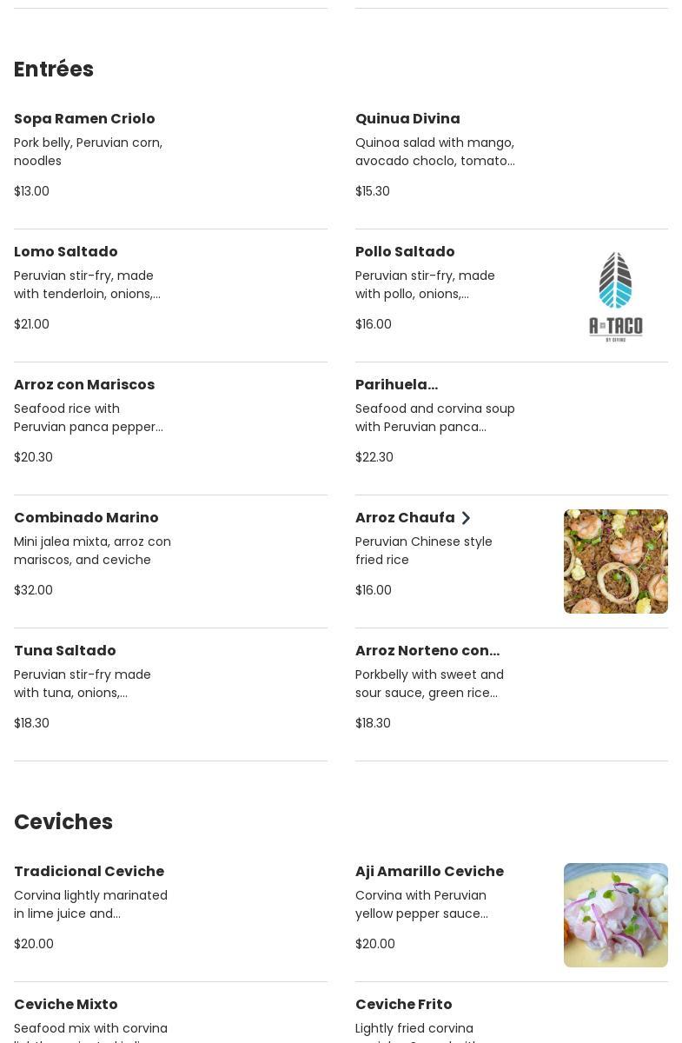Open the Aji Amarillo Ceviche photo

click(x=615, y=914)
